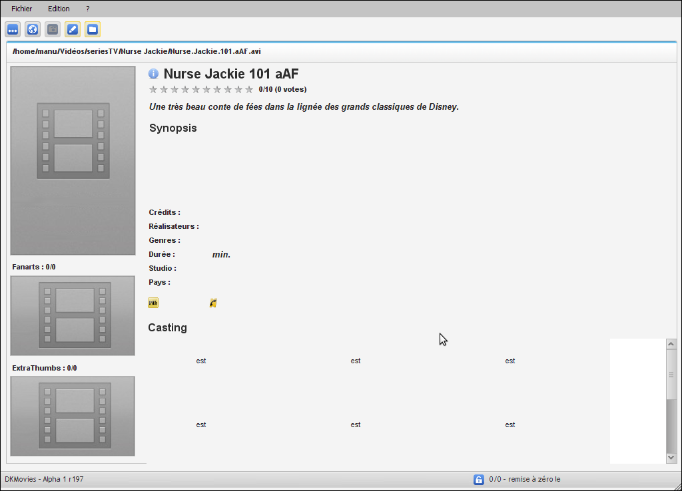Click the Synopsis heading
The height and width of the screenshot is (491, 682).
[x=173, y=128]
